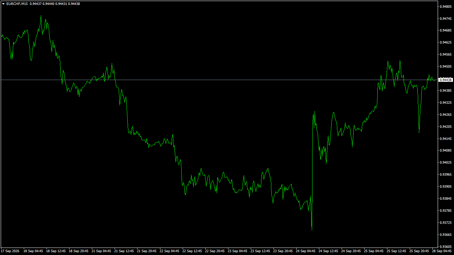
Task: Click the 0.93605 price scale label
Action: point(445,246)
